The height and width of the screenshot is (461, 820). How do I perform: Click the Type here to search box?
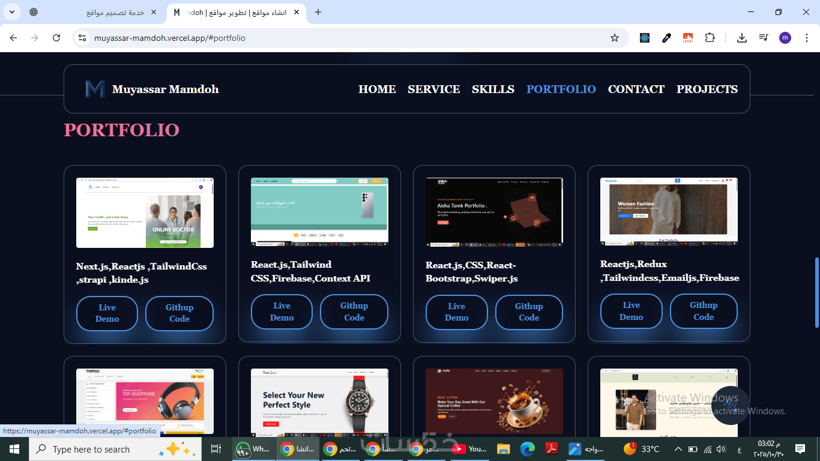pos(115,449)
